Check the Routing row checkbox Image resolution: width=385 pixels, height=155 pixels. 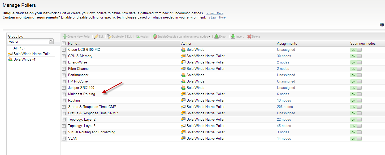pyautogui.click(x=64, y=101)
